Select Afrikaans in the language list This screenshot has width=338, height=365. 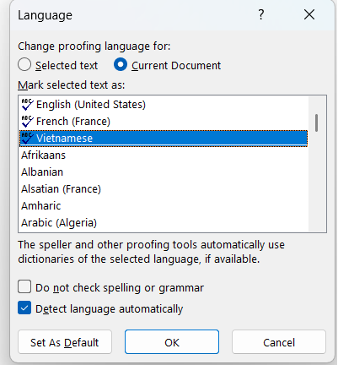pos(164,155)
